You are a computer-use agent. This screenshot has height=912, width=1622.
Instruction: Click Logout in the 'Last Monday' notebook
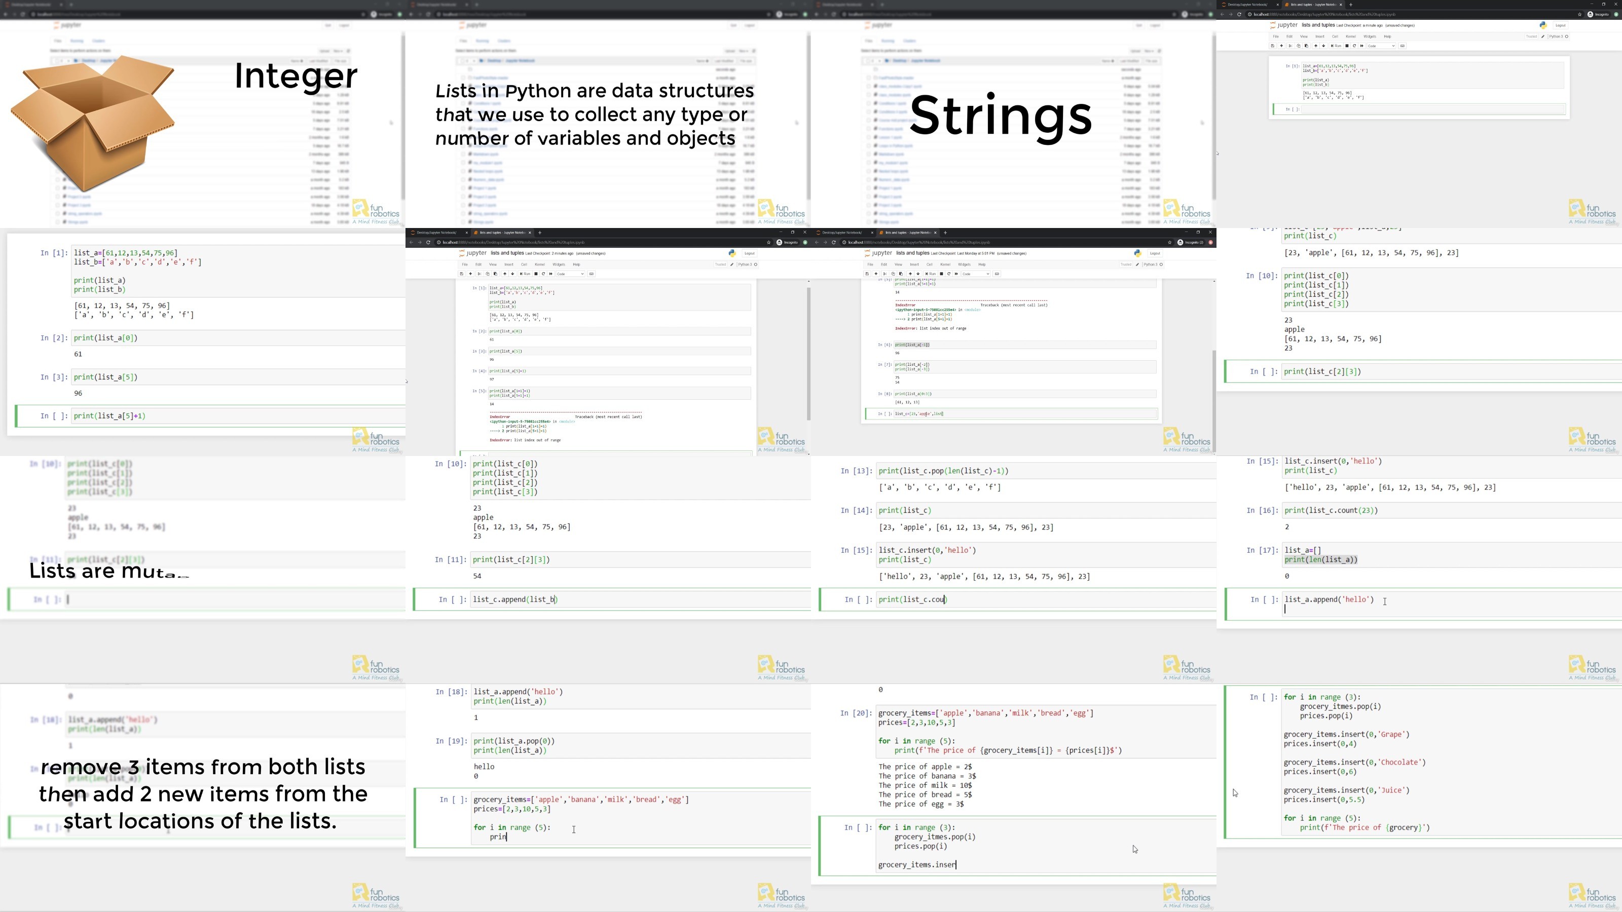pos(1155,253)
